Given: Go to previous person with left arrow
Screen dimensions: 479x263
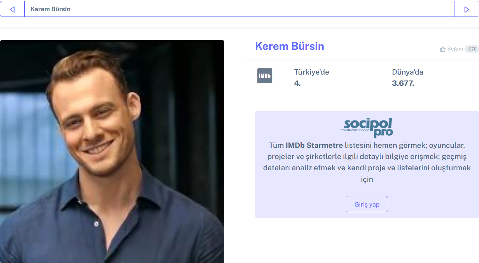Looking at the screenshot, I should tap(12, 9).
